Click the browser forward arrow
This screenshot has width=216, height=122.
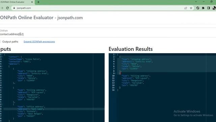2,8
